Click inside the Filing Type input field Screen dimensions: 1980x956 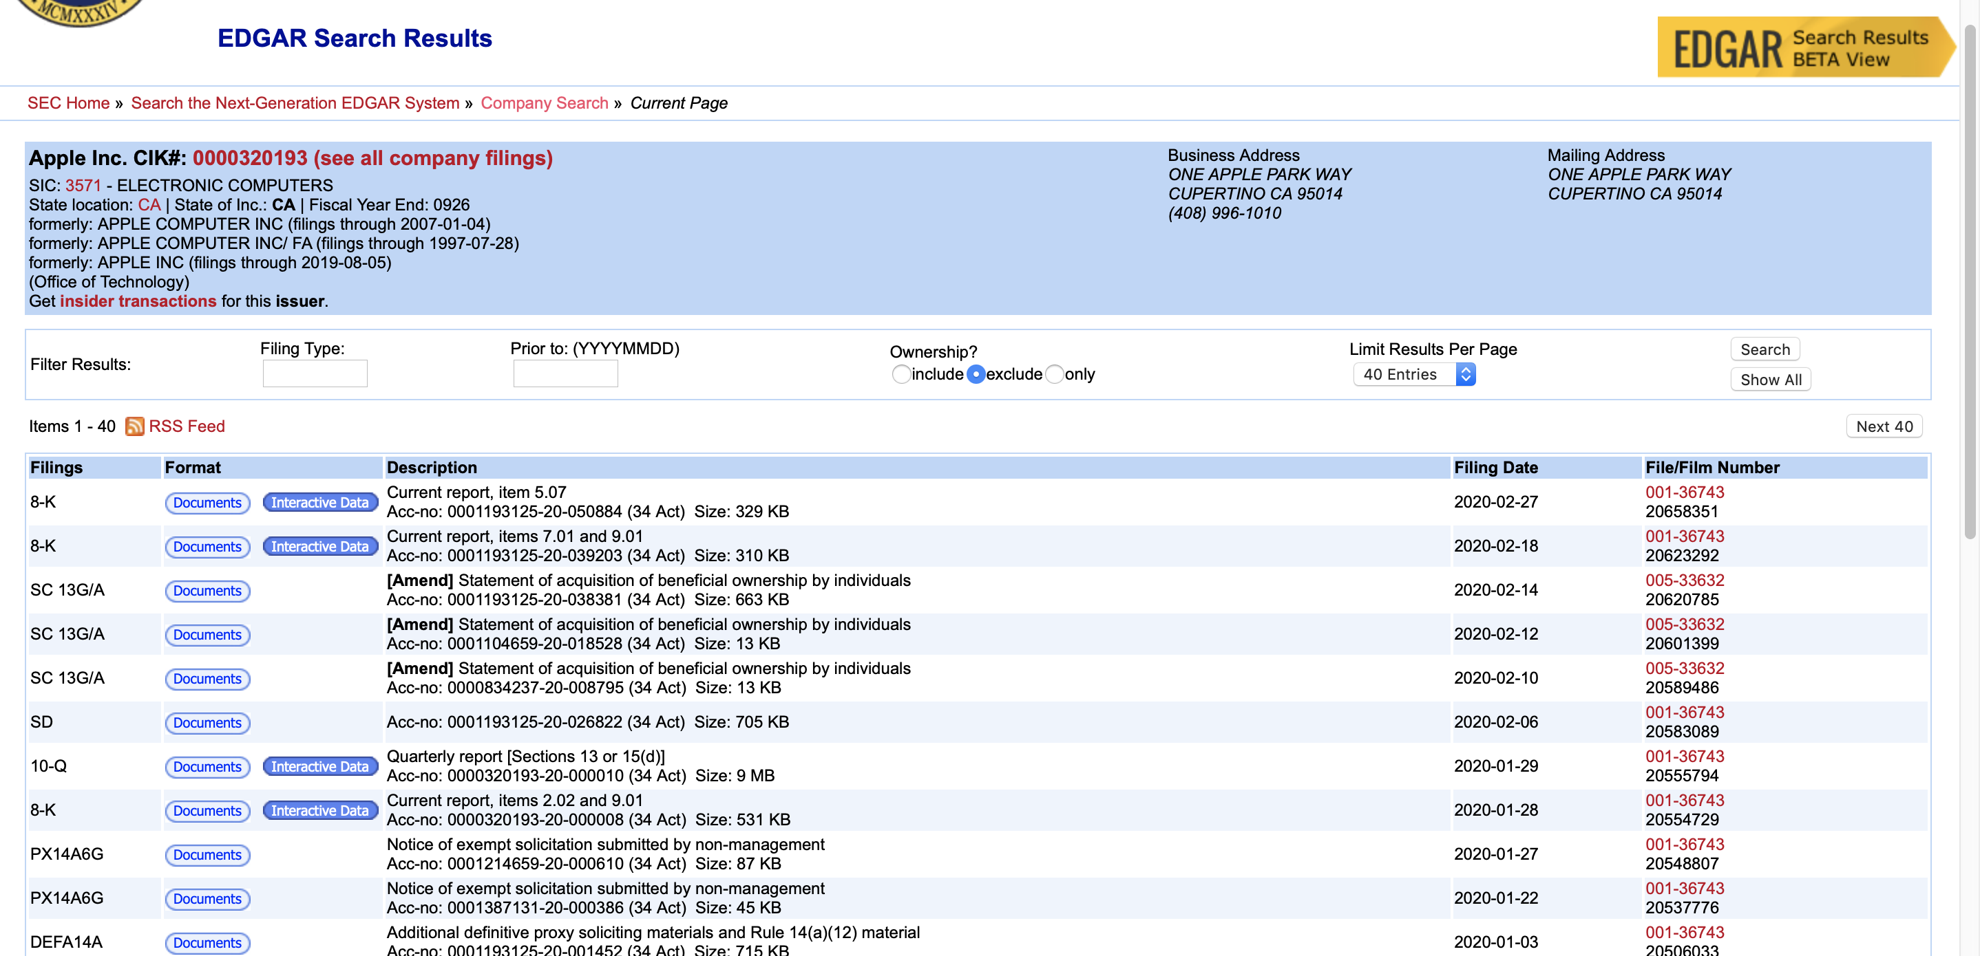(x=315, y=373)
